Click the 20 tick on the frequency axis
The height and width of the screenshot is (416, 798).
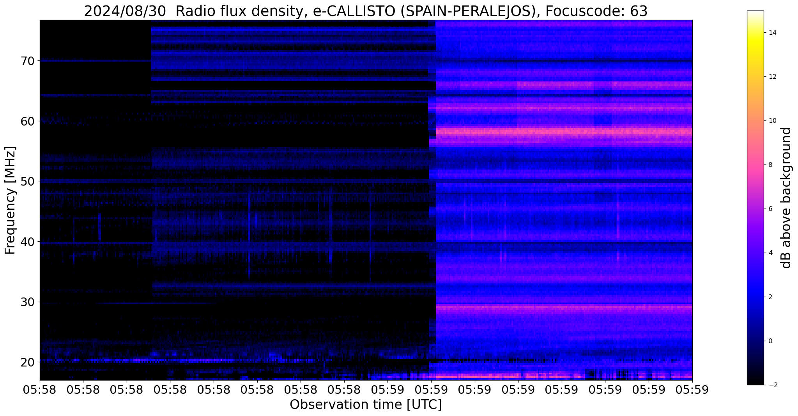(x=27, y=362)
